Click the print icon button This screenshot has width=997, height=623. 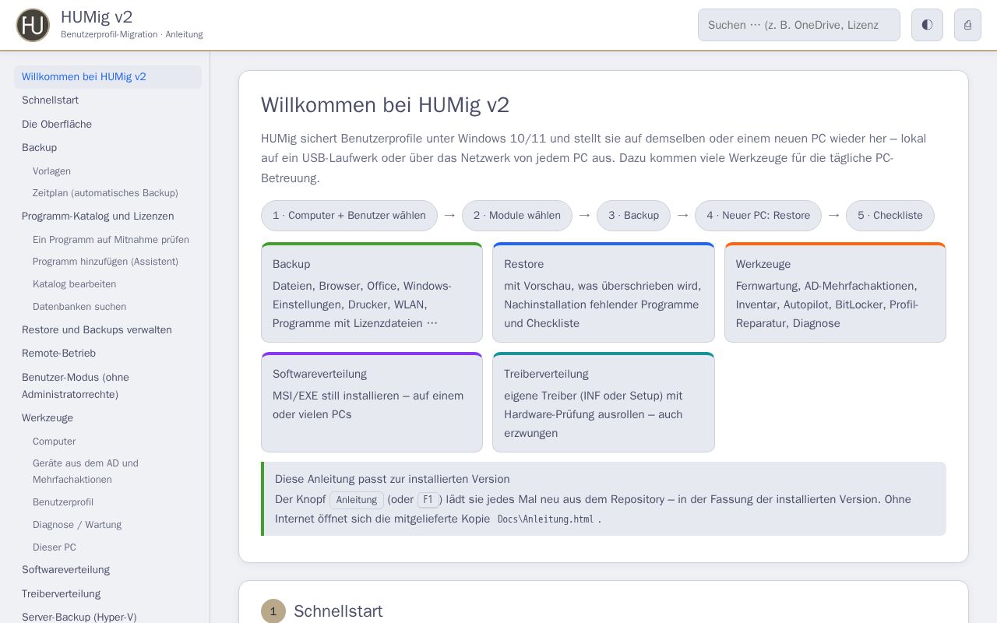click(967, 25)
